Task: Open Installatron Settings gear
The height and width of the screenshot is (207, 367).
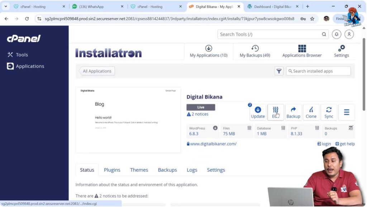Action: point(341,52)
